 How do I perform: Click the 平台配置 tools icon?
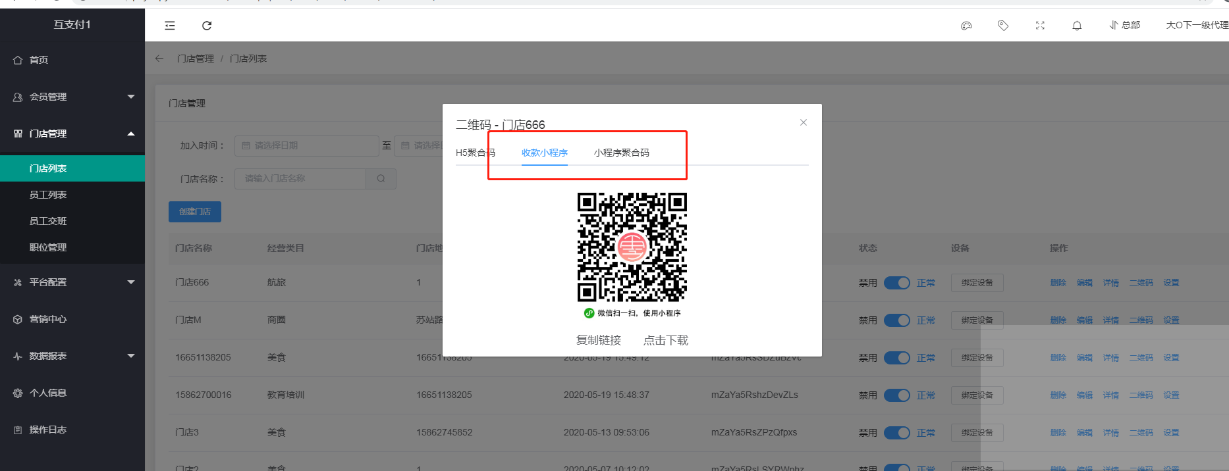click(18, 282)
